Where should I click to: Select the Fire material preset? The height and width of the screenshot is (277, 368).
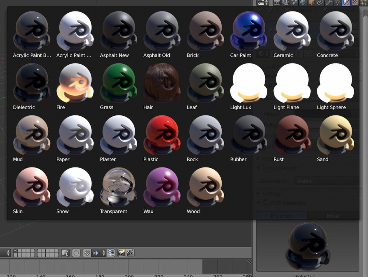(x=75, y=87)
